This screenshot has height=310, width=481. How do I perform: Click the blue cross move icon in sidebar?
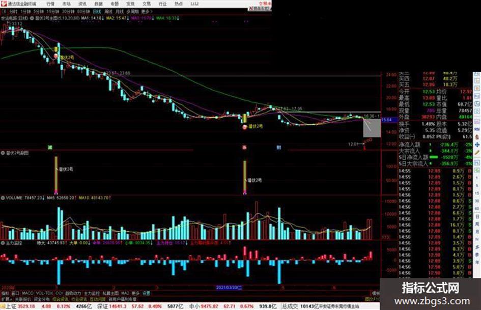[477, 145]
